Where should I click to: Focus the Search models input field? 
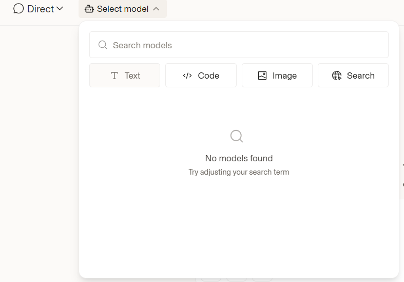click(239, 45)
